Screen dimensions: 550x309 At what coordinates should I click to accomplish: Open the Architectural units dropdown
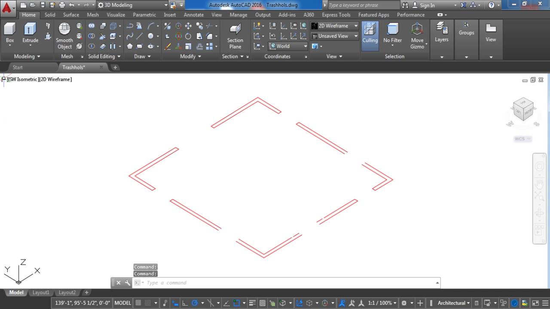tap(454, 303)
